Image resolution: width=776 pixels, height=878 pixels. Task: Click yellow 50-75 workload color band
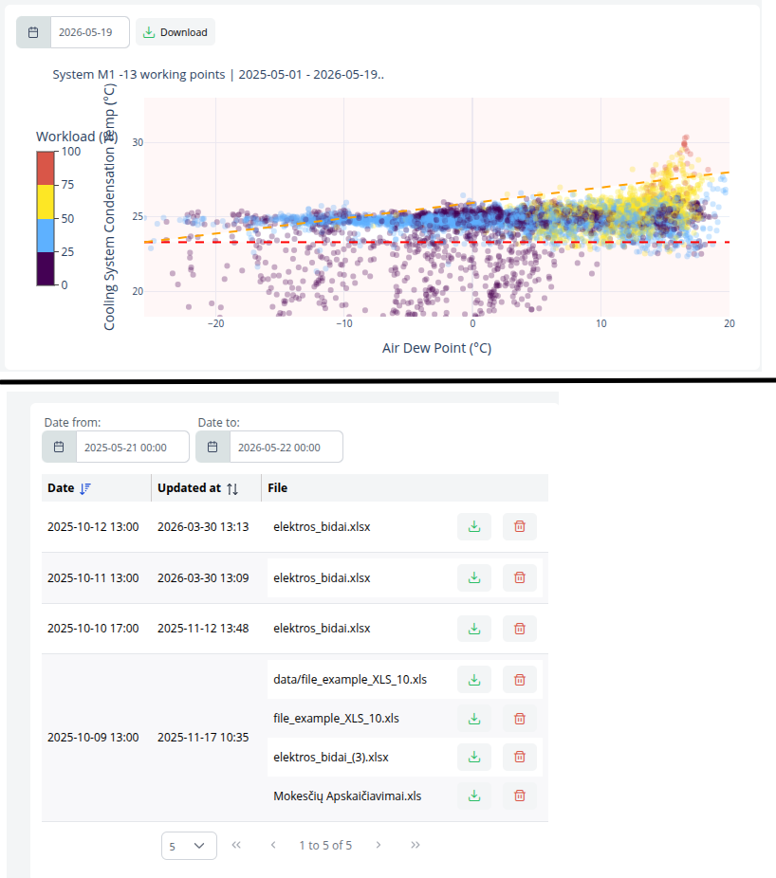[x=46, y=202]
